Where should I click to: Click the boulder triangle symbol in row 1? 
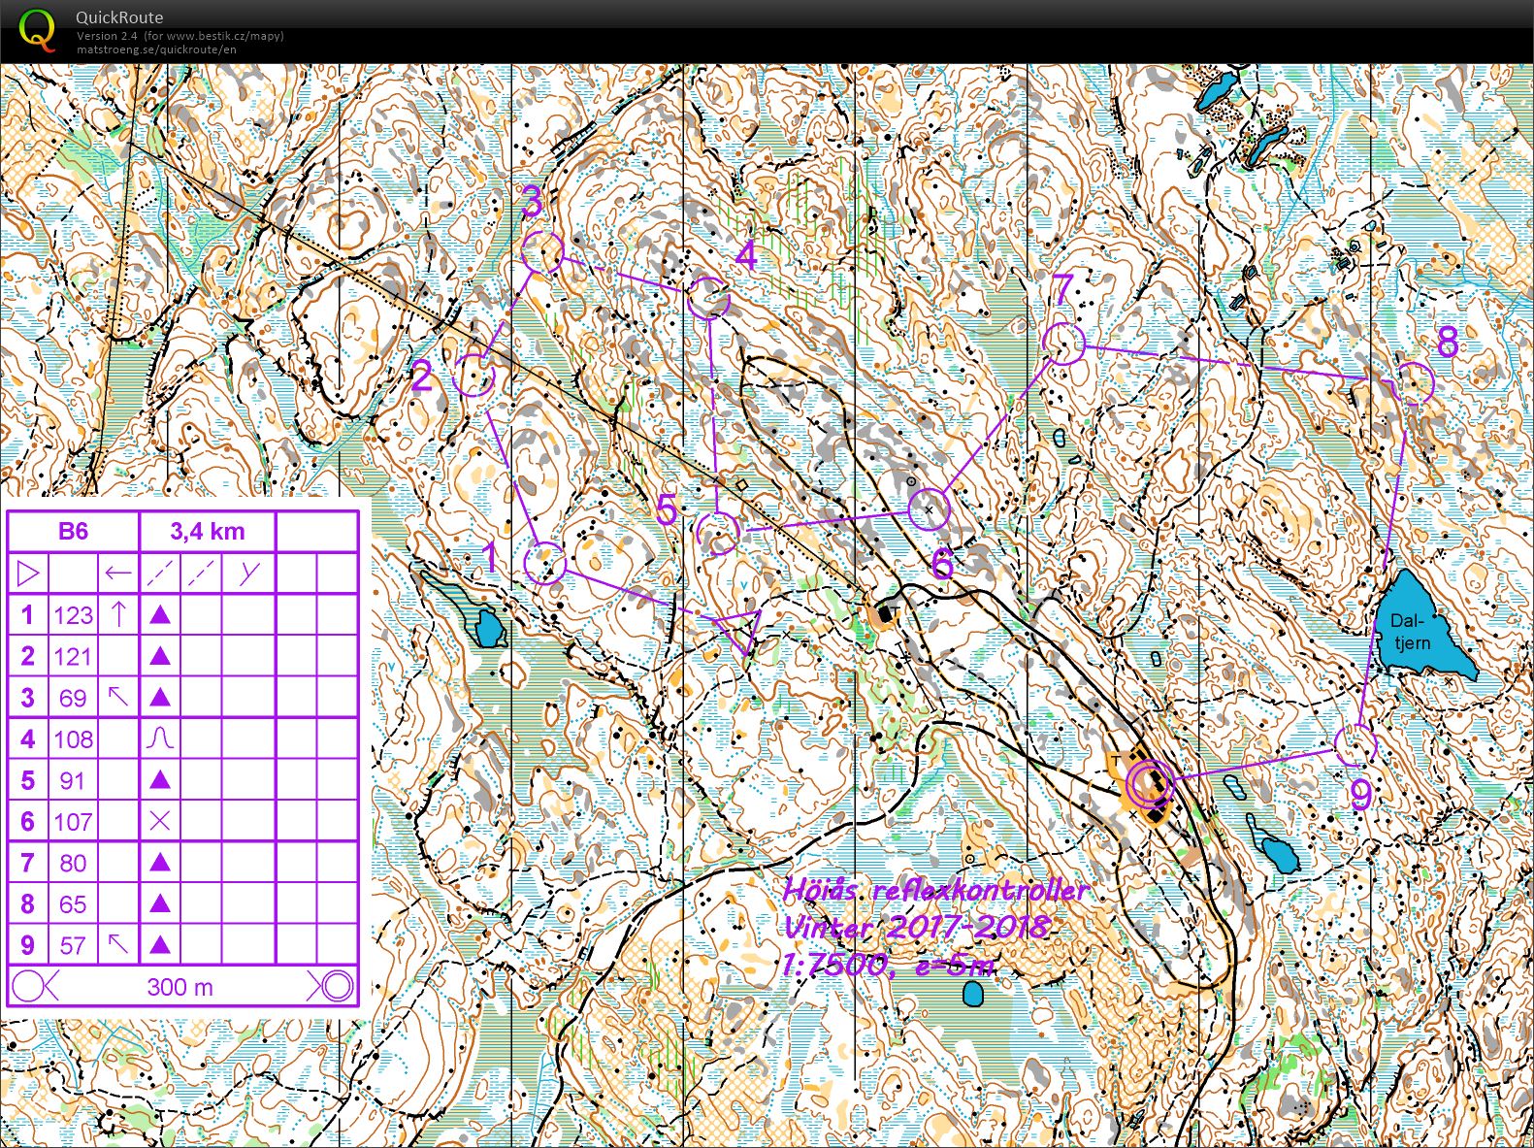click(x=160, y=614)
